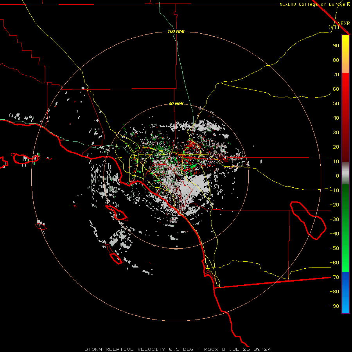Click the 30 value on the color scale
This screenshot has width=352, height=352.
coord(336,133)
